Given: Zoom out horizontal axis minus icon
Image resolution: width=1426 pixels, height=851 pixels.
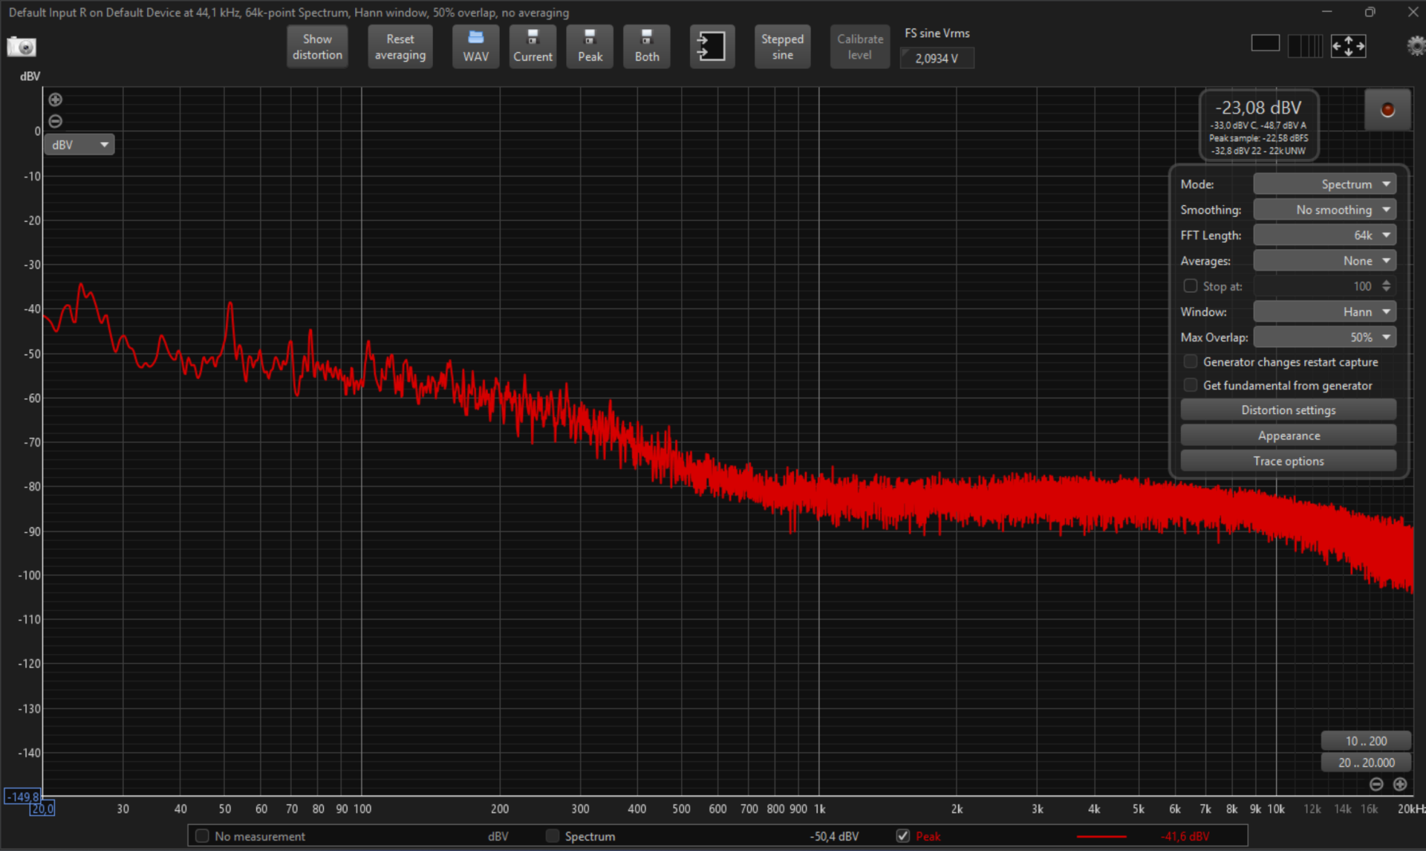Looking at the screenshot, I should [x=1376, y=784].
